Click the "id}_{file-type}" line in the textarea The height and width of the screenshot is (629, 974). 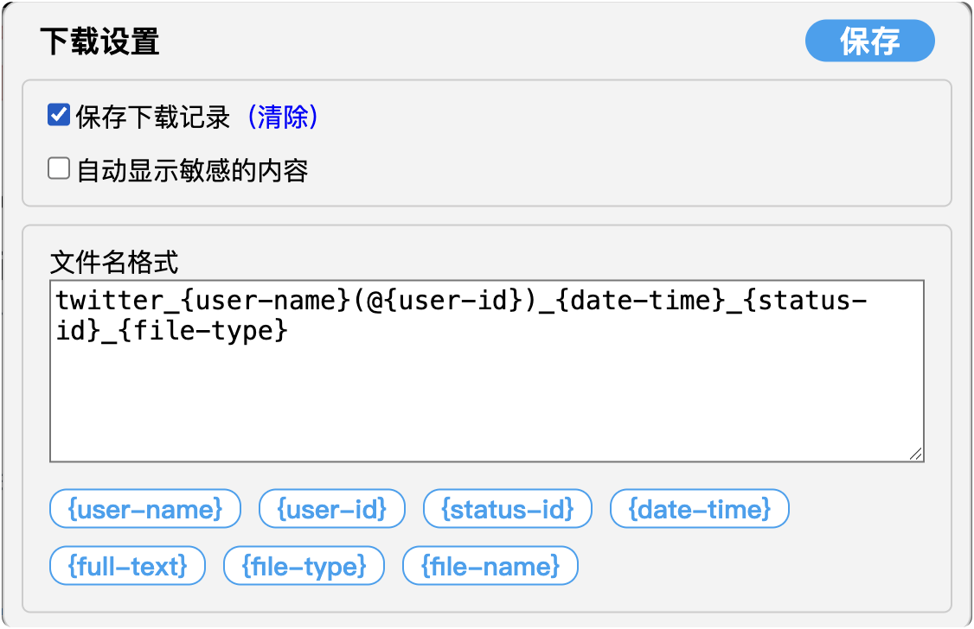click(171, 330)
